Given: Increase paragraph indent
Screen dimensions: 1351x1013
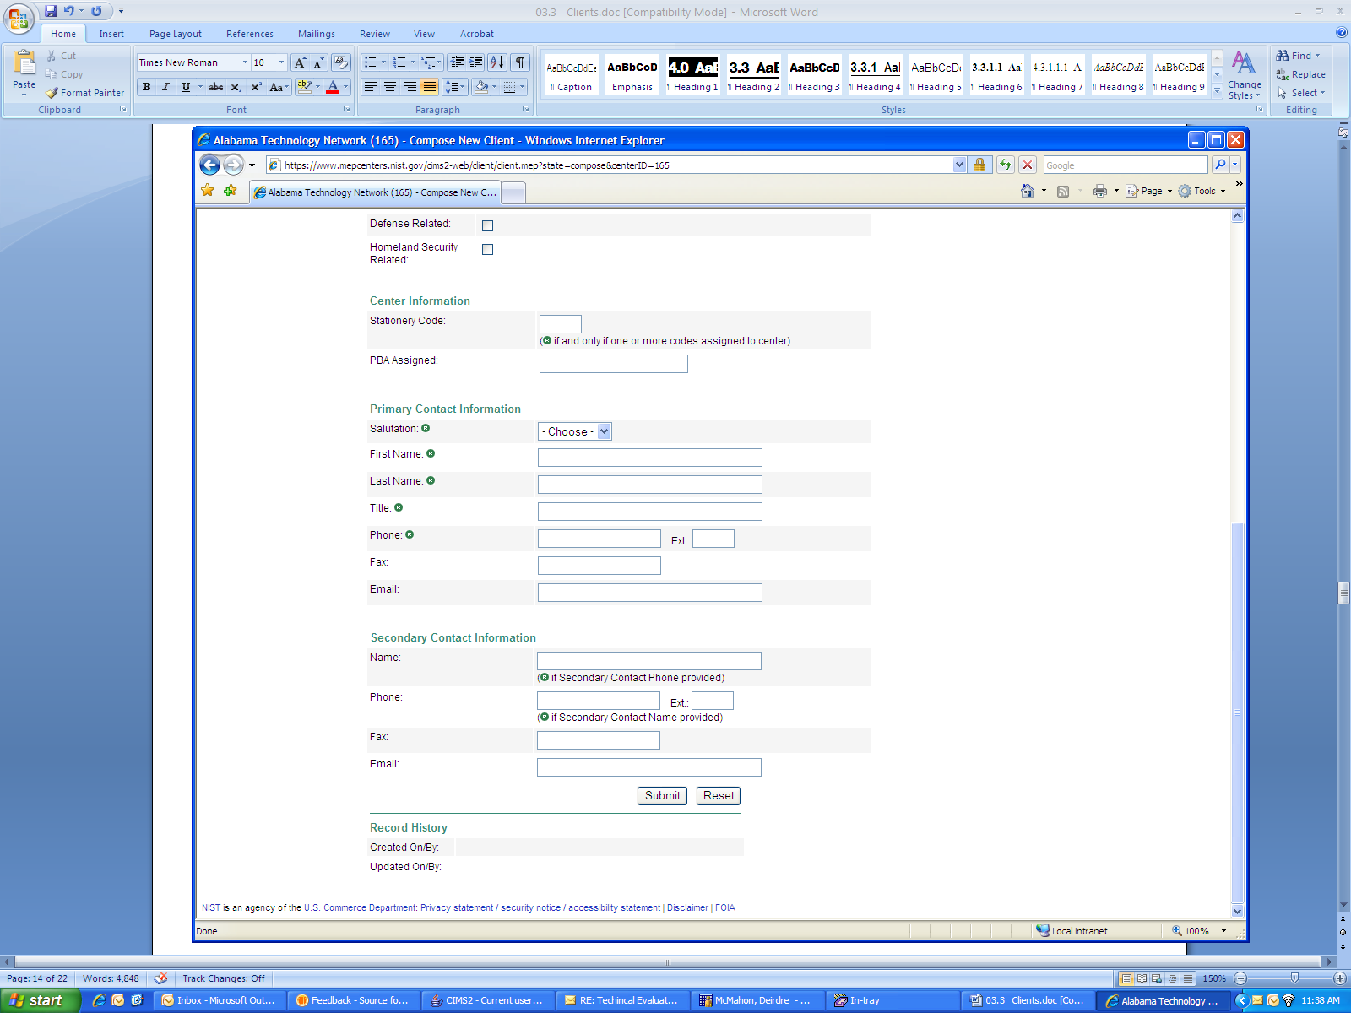Looking at the screenshot, I should click(476, 62).
